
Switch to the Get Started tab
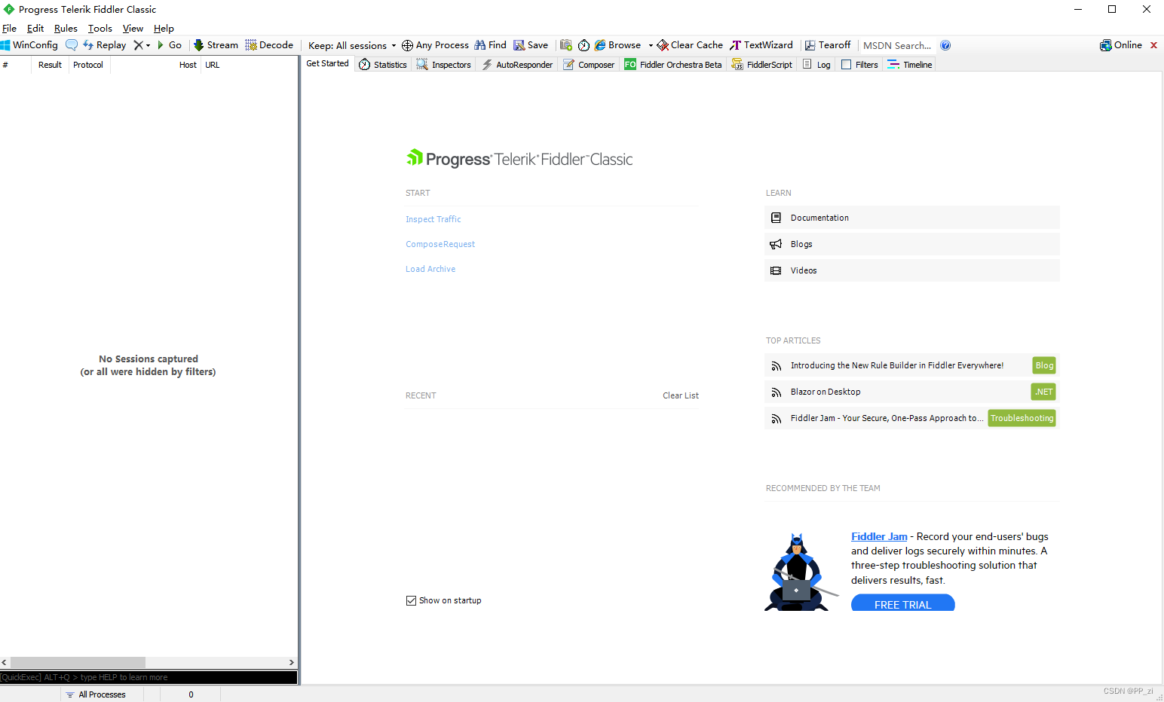(327, 64)
